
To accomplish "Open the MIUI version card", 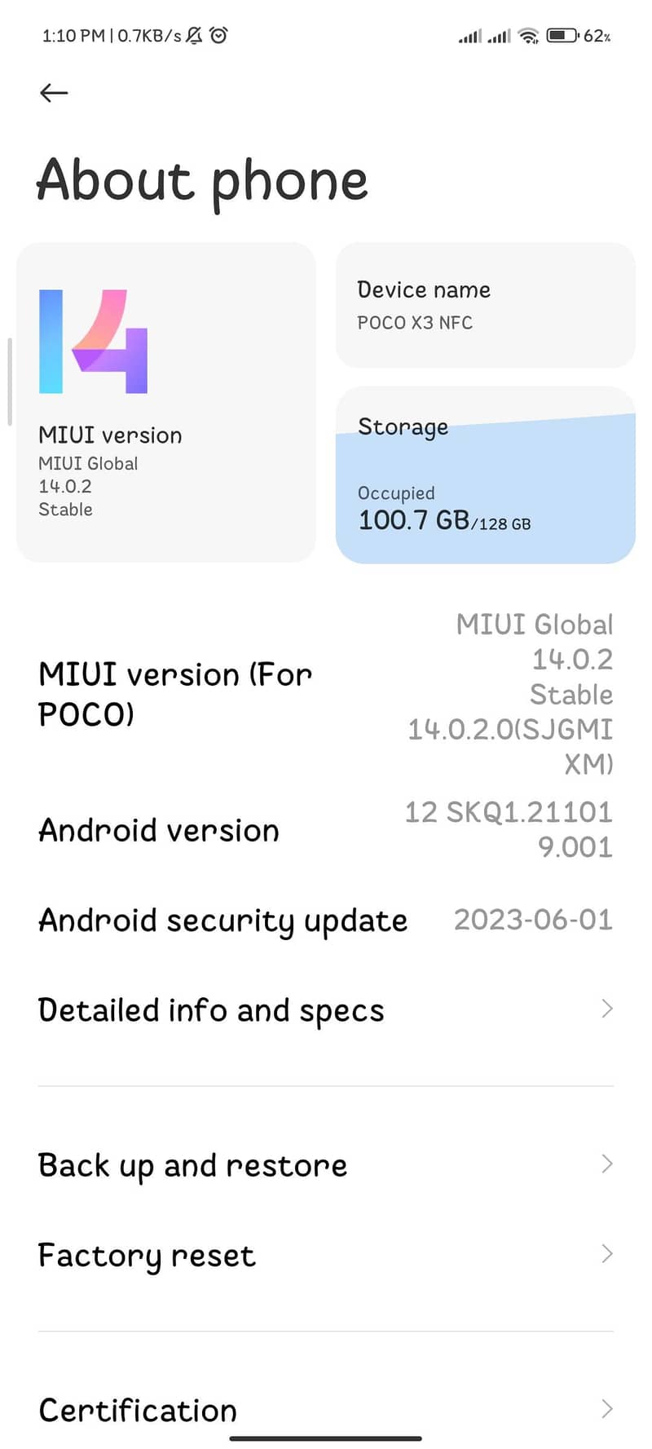I will tap(165, 400).
